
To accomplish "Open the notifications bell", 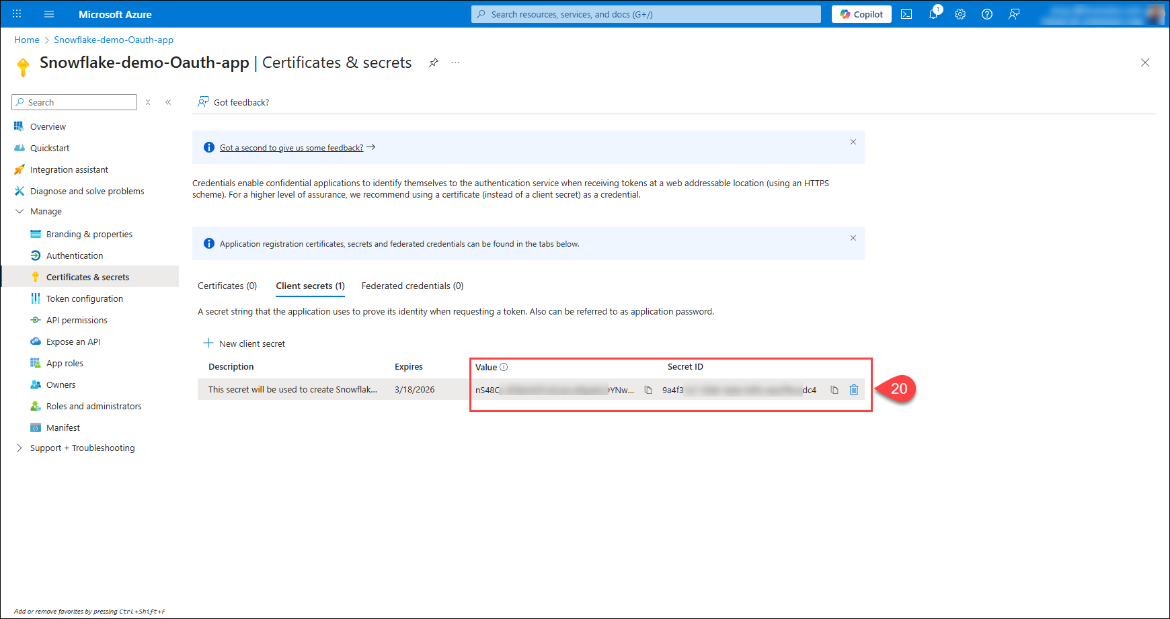I will (x=933, y=14).
